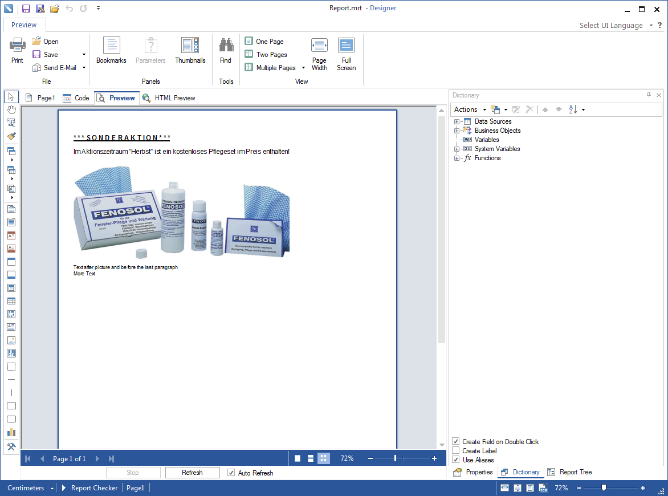Click the Open folder icon in the title bar
668x496 pixels.
click(55, 8)
